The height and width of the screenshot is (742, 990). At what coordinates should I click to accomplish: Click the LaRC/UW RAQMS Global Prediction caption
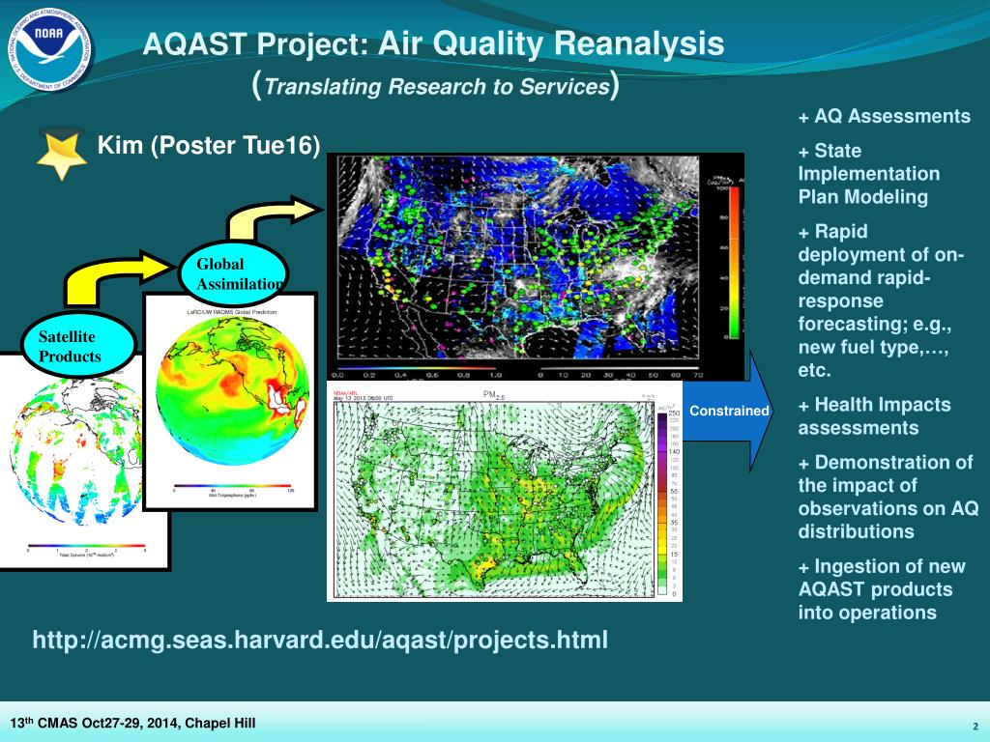[x=231, y=312]
